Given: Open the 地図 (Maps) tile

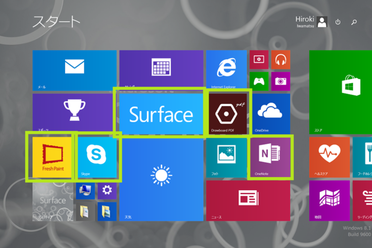Looking at the screenshot, I should [329, 201].
